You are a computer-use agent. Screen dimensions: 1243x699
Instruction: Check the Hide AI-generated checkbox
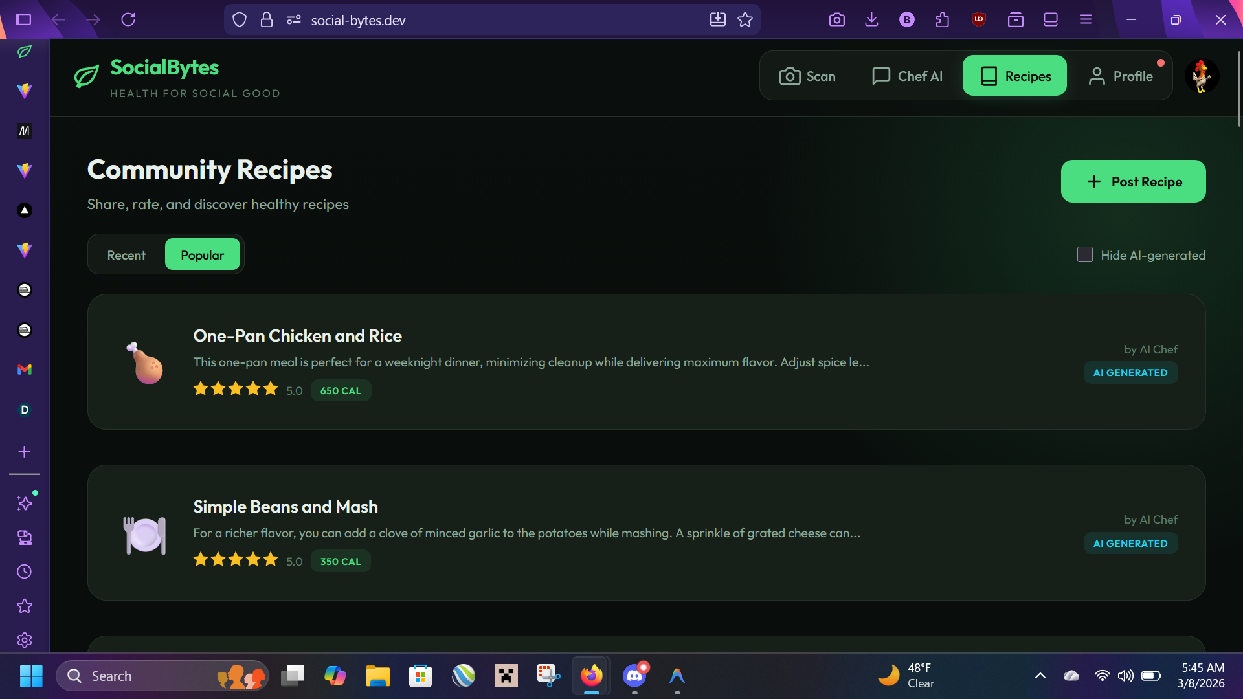coord(1084,254)
